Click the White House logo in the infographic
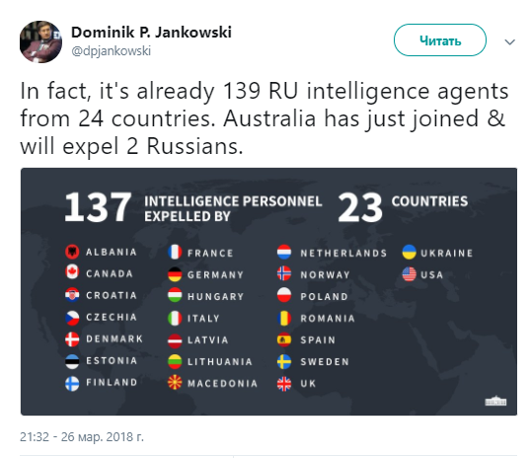The image size is (530, 458). [495, 401]
